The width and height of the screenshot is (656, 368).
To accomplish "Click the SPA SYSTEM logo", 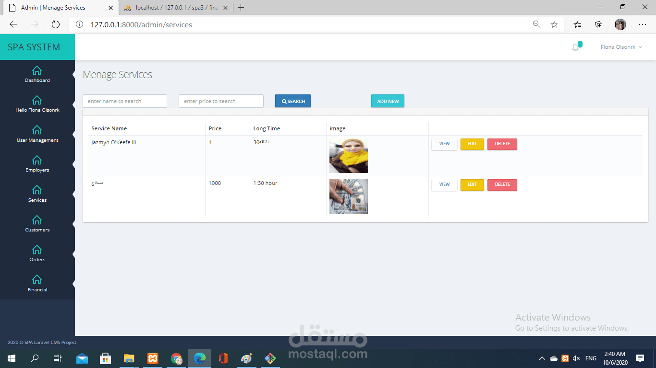I will 34,47.
